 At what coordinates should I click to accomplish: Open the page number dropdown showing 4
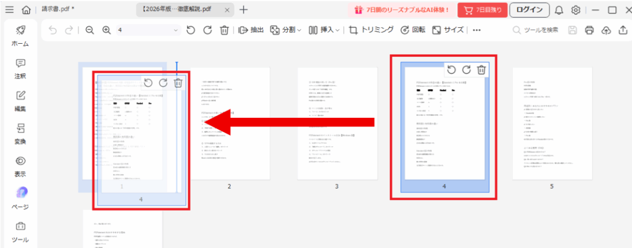(148, 30)
